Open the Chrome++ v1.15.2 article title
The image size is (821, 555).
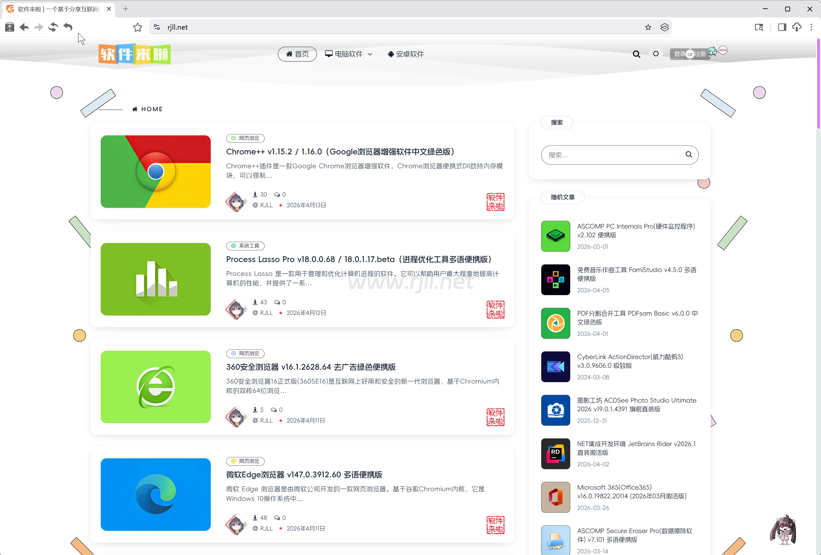pyautogui.click(x=340, y=152)
